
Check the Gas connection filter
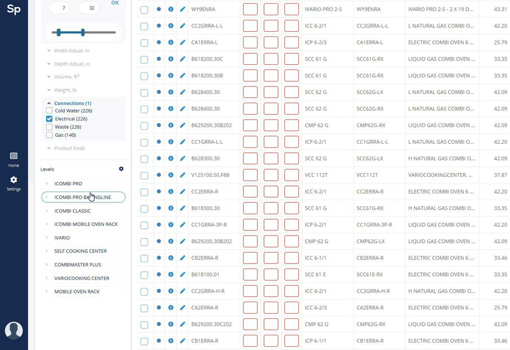coord(50,135)
